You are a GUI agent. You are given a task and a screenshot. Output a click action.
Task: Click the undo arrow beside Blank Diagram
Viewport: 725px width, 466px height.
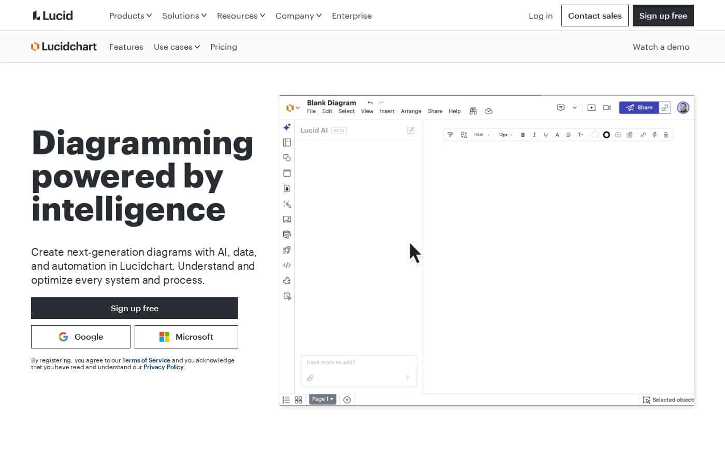[370, 103]
